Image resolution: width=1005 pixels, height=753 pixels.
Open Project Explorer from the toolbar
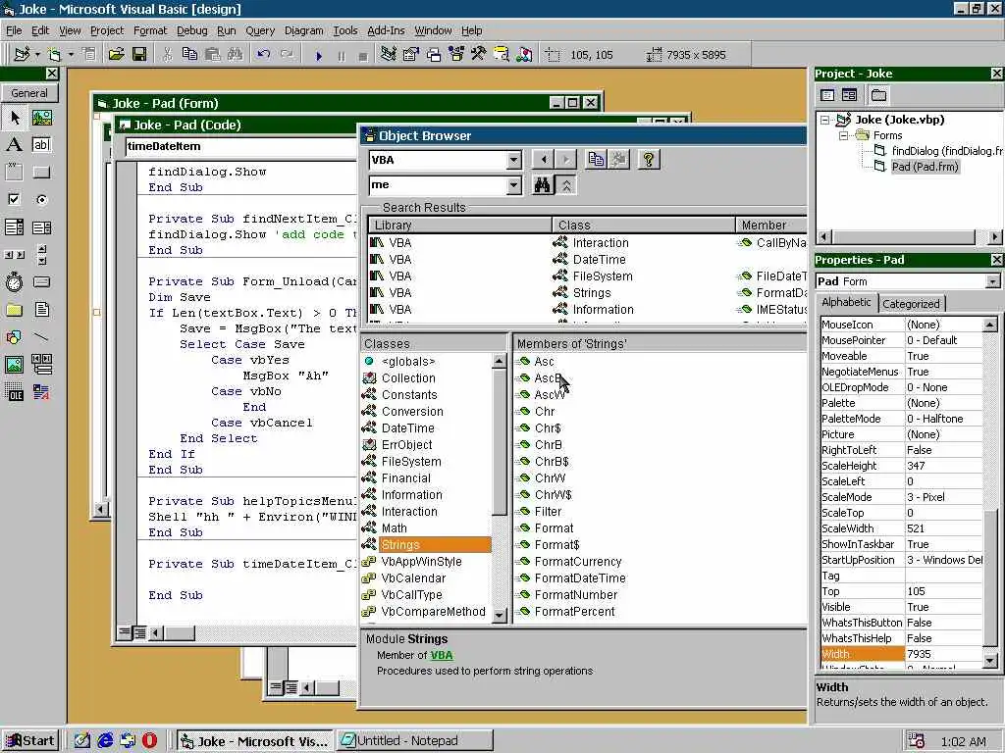click(x=388, y=55)
